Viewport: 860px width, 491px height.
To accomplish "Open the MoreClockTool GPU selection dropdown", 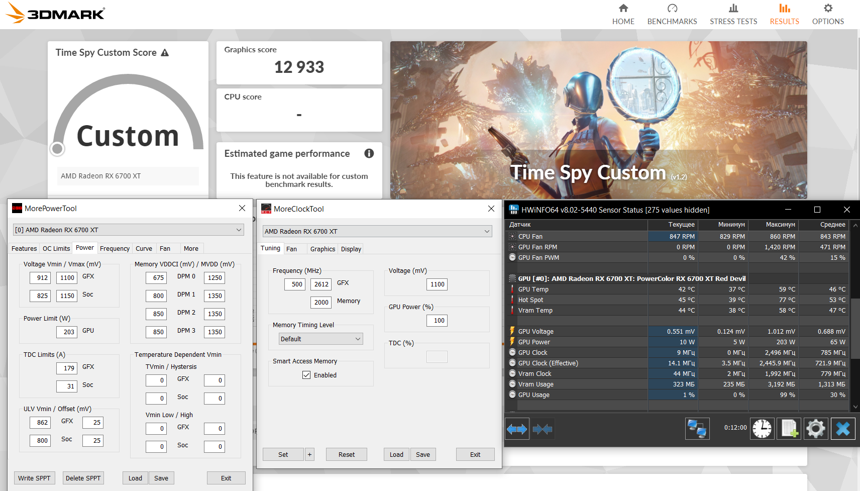I will pyautogui.click(x=377, y=231).
